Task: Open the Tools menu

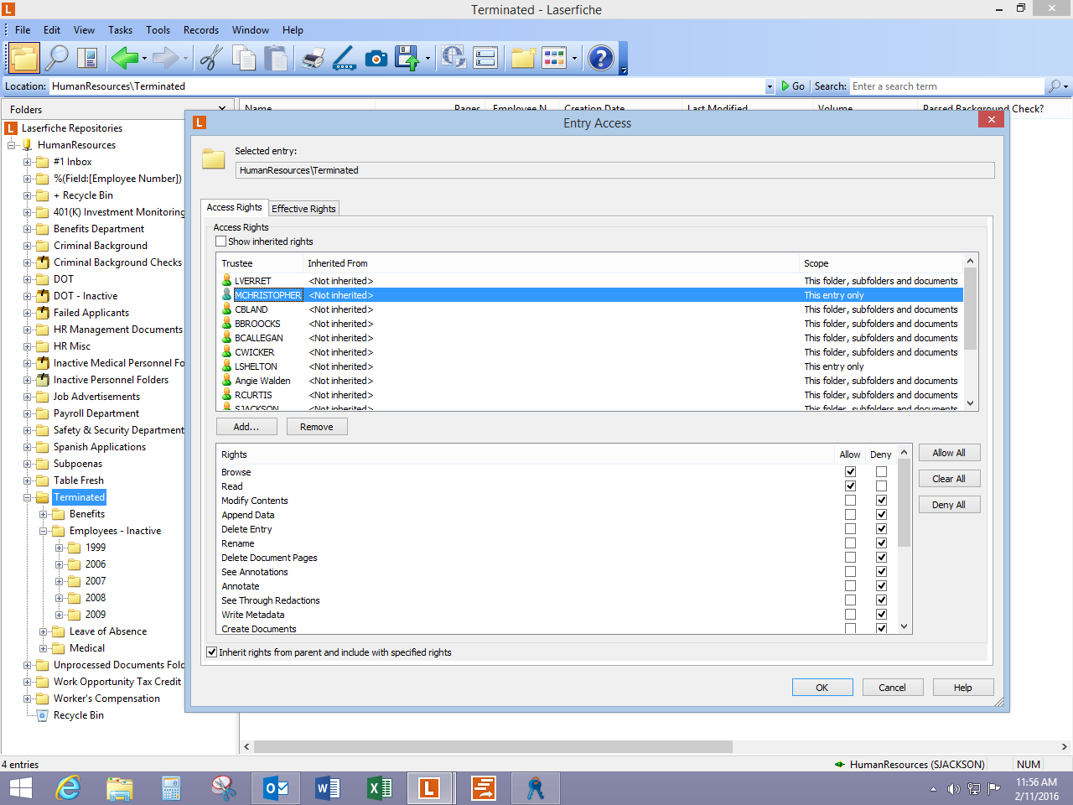Action: (158, 30)
